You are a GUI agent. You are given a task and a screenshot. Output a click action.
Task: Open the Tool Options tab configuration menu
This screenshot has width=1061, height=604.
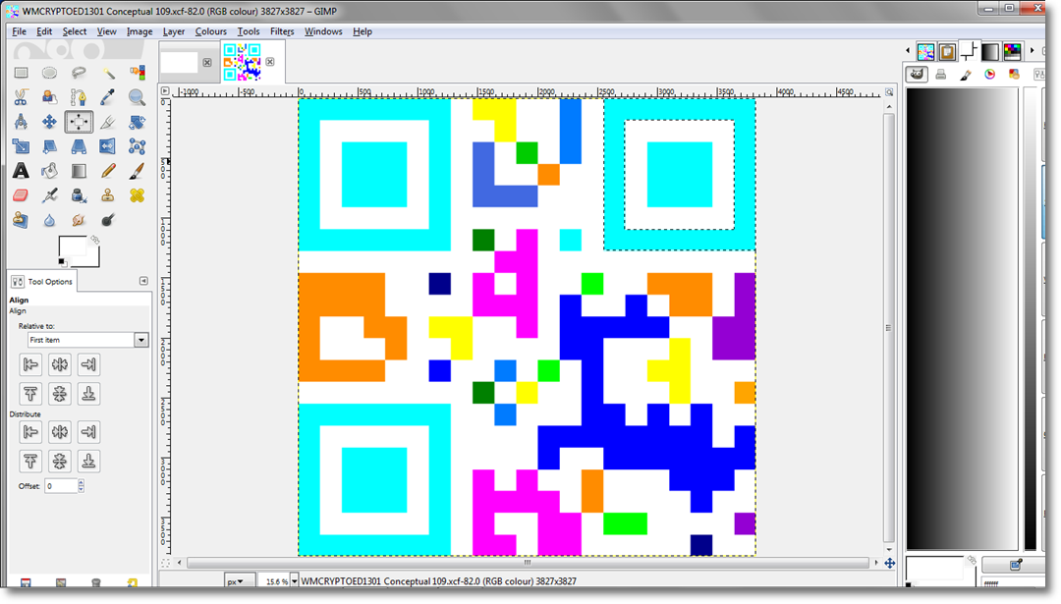pos(143,281)
